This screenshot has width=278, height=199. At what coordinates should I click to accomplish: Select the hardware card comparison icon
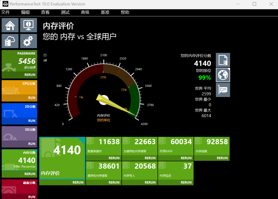tap(223, 90)
